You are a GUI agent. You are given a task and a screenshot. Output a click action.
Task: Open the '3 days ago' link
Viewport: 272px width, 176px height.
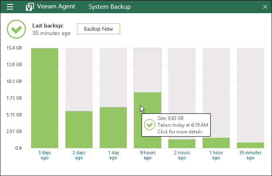click(45, 155)
